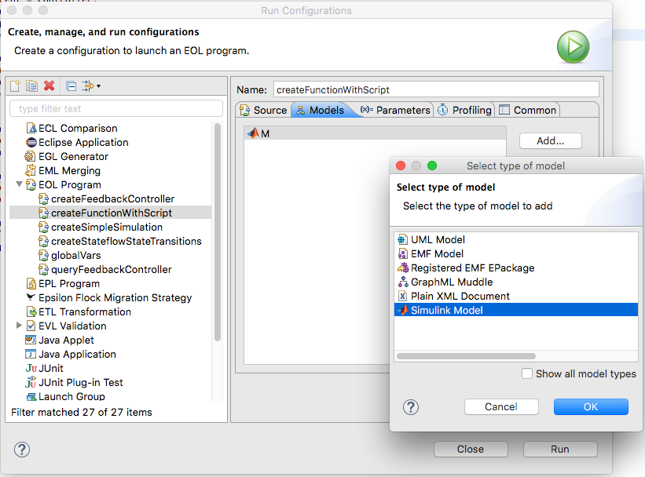The width and height of the screenshot is (645, 477).
Task: Click the type filter text field
Action: [115, 107]
